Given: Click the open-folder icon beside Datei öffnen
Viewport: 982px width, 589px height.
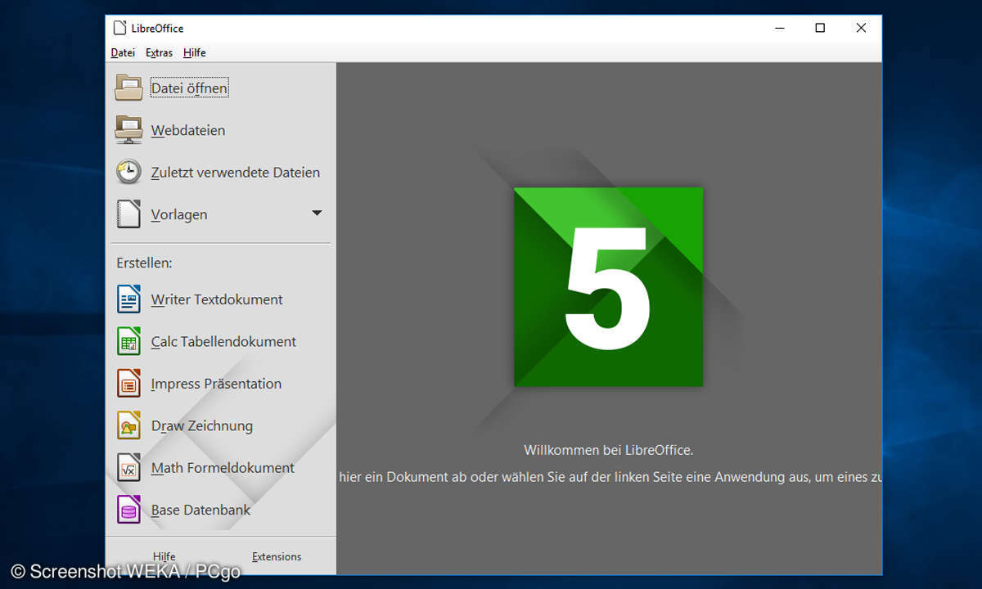Looking at the screenshot, I should pos(128,88).
